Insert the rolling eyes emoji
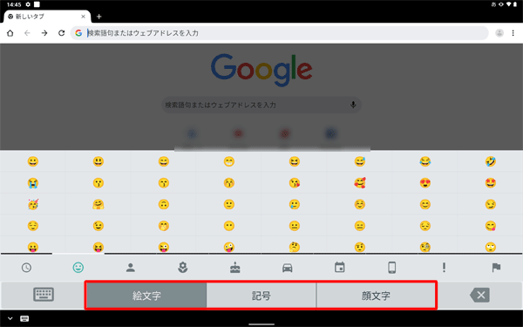Screen dimensions: 523x327 [490, 247]
